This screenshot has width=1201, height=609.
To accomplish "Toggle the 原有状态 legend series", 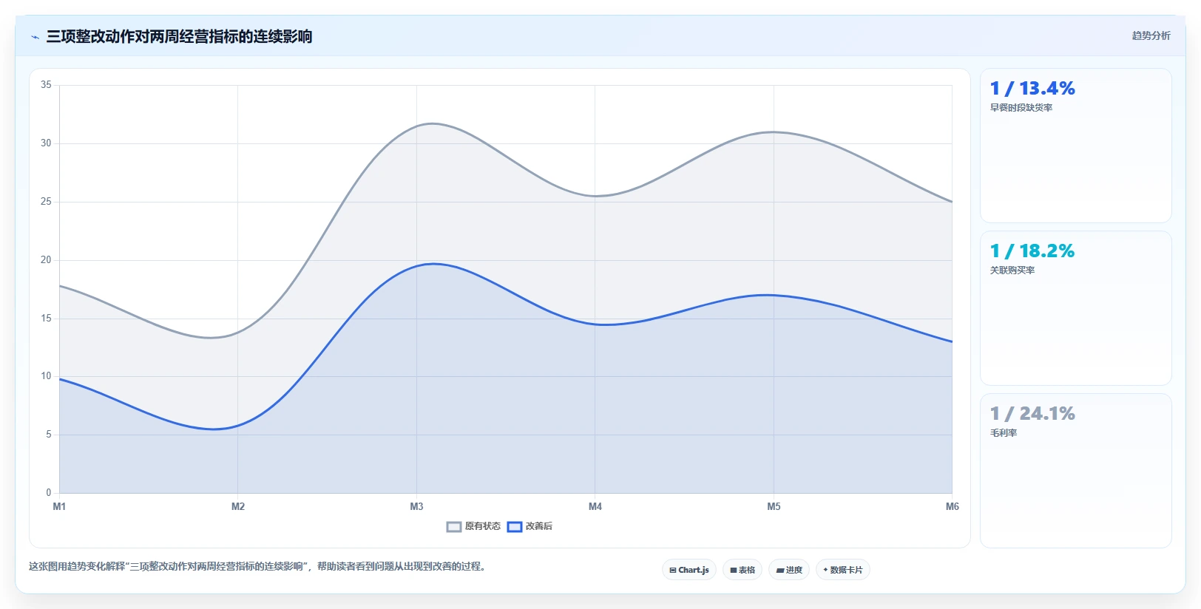I will coord(473,526).
